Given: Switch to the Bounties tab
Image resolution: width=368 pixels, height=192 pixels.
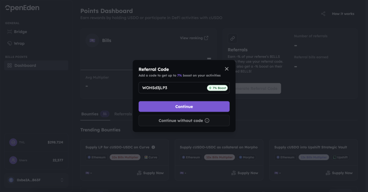Looking at the screenshot, I should click(x=90, y=114).
